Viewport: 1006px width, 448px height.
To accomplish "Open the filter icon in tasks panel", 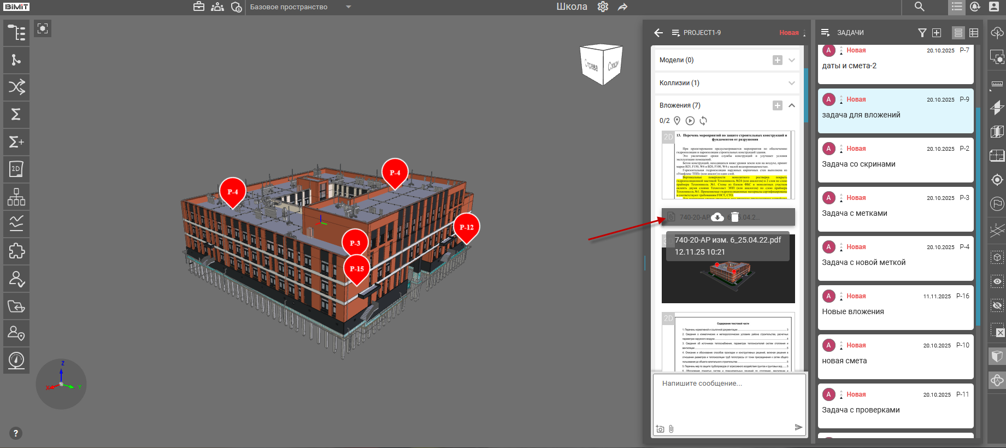I will (x=922, y=33).
